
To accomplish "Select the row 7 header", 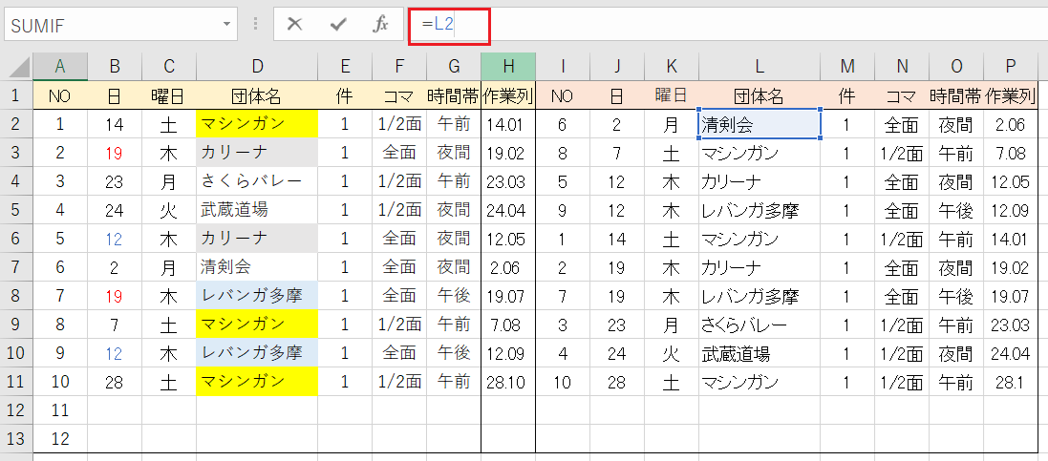I will coord(16,267).
